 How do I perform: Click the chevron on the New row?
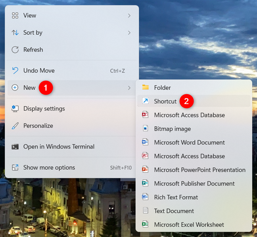pyautogui.click(x=129, y=88)
